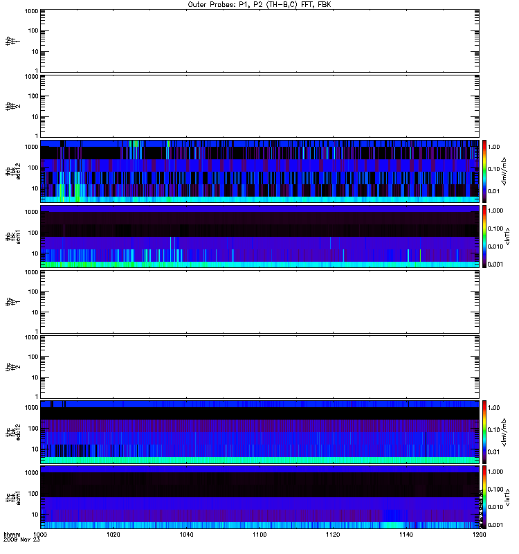Click the 10 frequency tick on thc fbk scm1 panel
Image resolution: width=519 pixels, height=554 pixels.
tap(35, 515)
